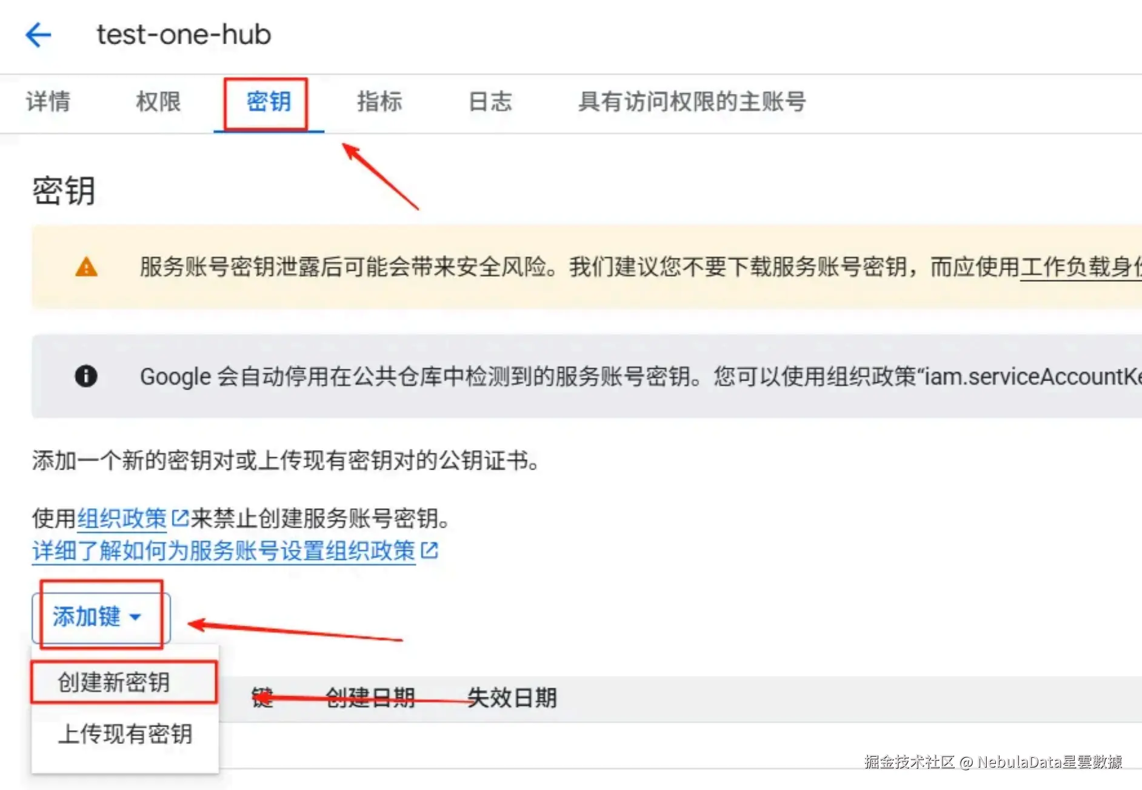Open the 组织政策 link
Image resolution: width=1142 pixels, height=790 pixels.
point(122,518)
